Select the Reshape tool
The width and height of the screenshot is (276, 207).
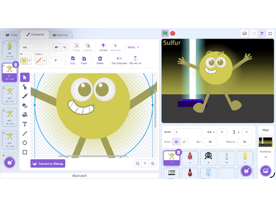[x=25, y=87]
